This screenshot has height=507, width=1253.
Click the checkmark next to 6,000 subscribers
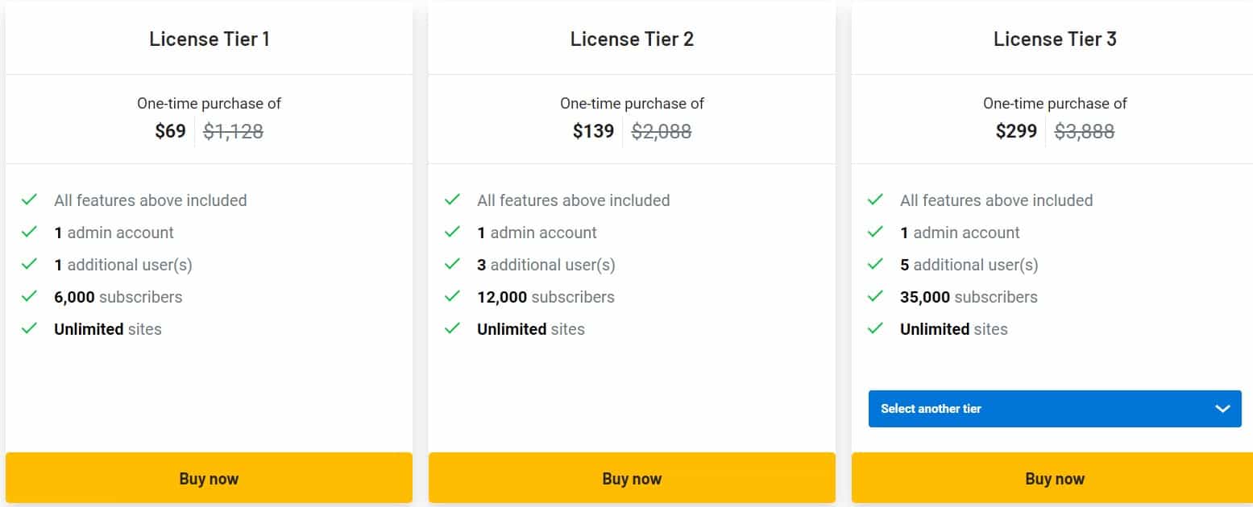coord(30,297)
